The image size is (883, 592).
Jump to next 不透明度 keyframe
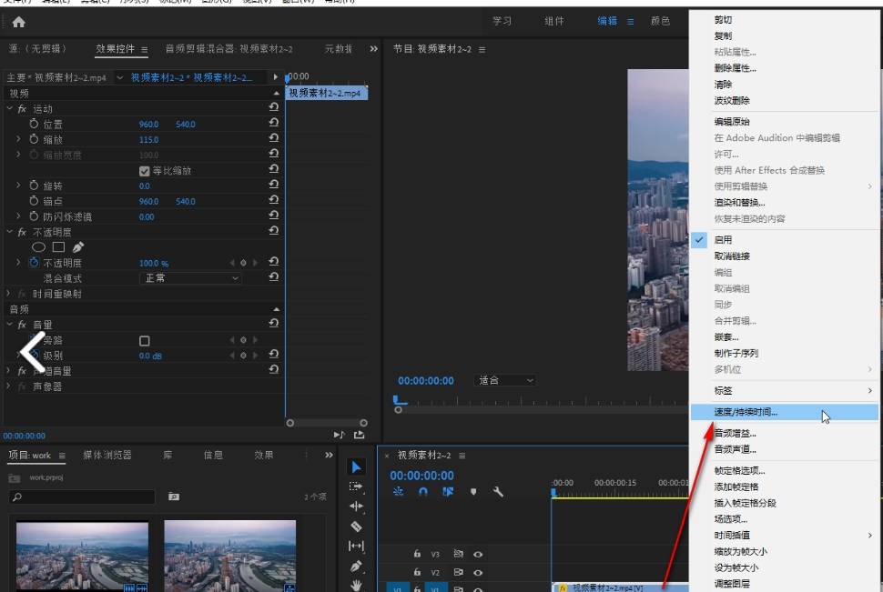pyautogui.click(x=255, y=263)
